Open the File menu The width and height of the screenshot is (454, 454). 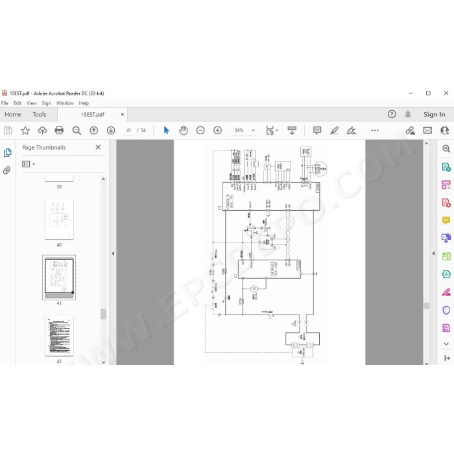pyautogui.click(x=5, y=103)
